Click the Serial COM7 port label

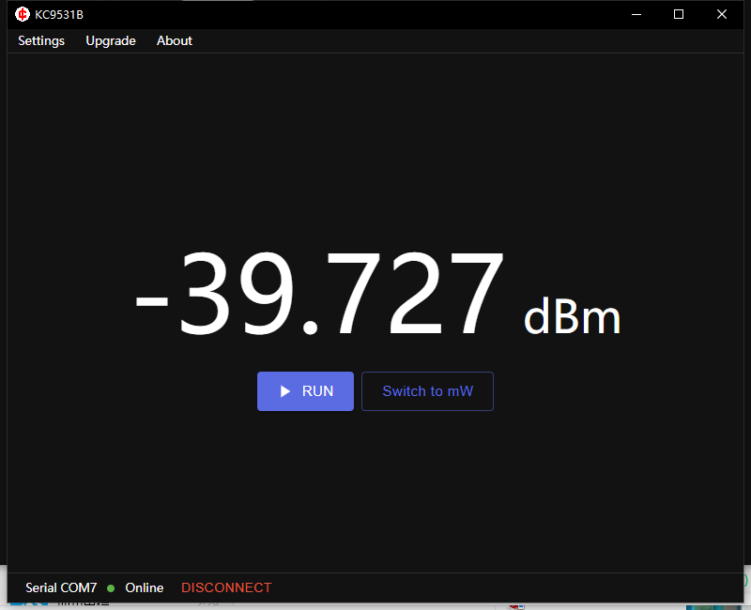pos(61,588)
